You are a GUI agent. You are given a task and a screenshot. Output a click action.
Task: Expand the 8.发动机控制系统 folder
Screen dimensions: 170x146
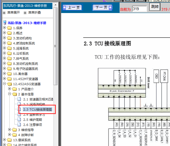(4, 63)
